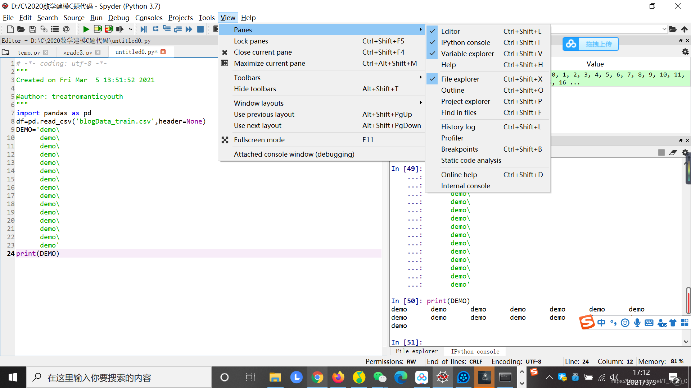This screenshot has width=691, height=388.
Task: Open the Consoles menu
Action: (x=149, y=18)
